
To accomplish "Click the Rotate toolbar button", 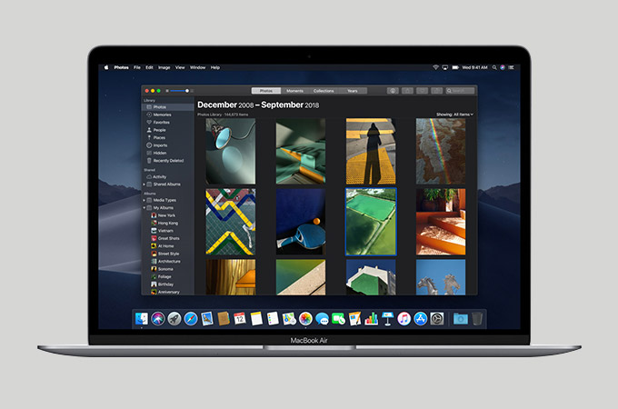I will (436, 91).
